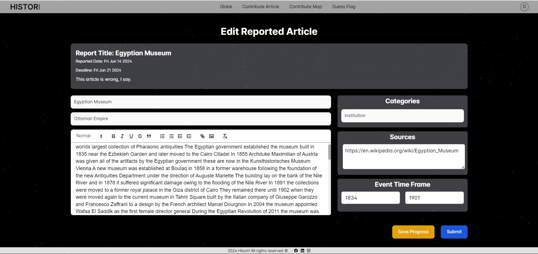Create an ordered numbered list

point(162,136)
